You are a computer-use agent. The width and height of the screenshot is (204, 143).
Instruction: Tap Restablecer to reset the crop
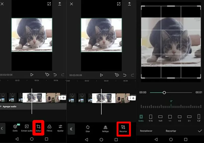click(146, 131)
